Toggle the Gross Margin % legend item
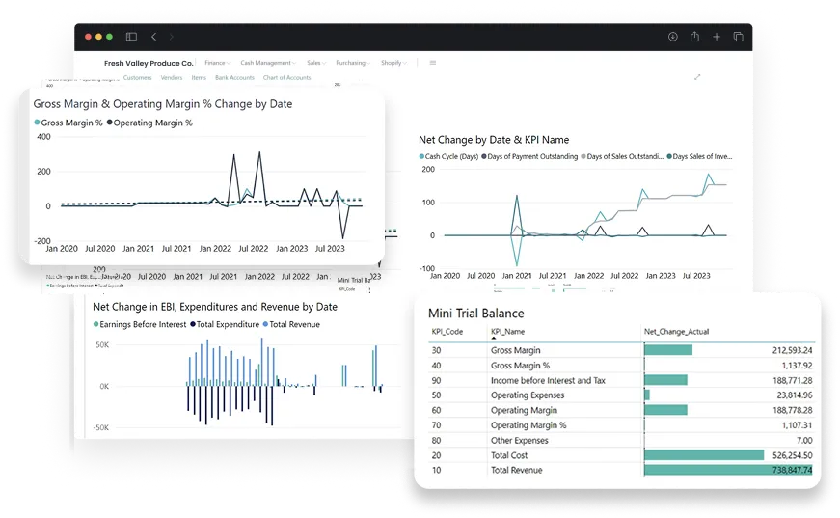840x518 pixels. tap(71, 123)
